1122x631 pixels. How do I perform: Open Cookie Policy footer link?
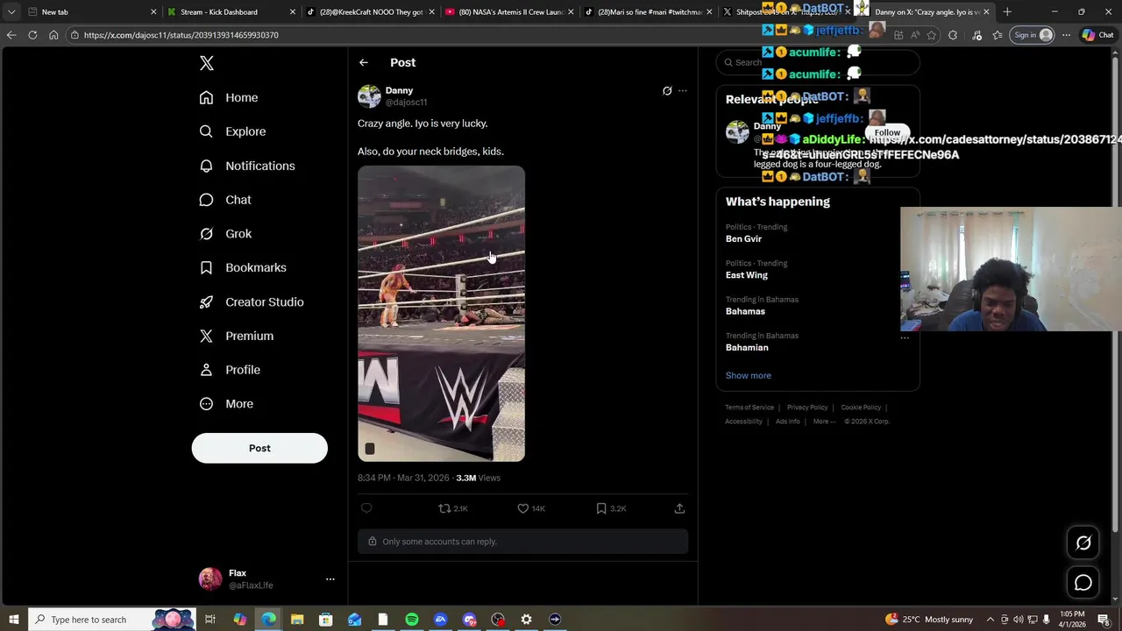click(x=861, y=408)
